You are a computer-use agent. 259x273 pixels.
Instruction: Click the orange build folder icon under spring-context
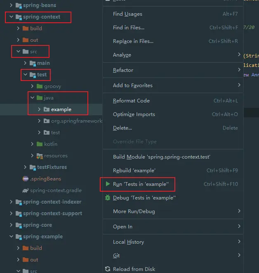point(26,28)
